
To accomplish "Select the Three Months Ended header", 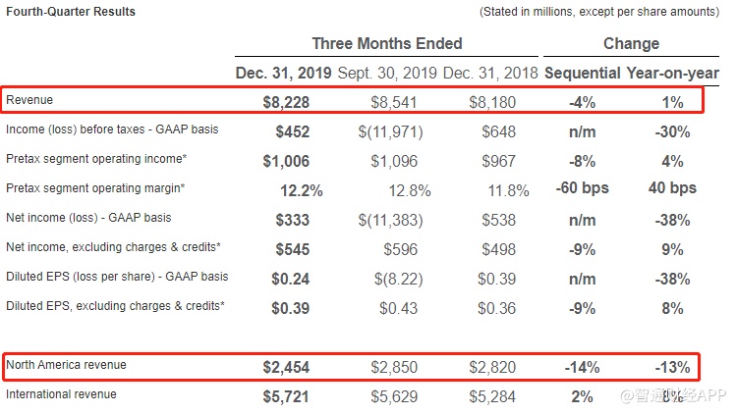I will 386,43.
